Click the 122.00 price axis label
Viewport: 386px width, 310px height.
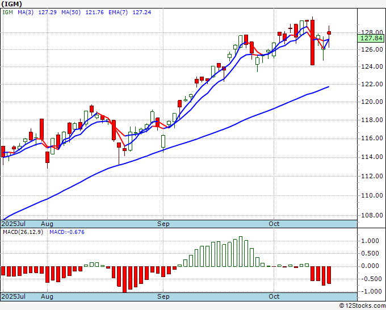tap(372, 84)
